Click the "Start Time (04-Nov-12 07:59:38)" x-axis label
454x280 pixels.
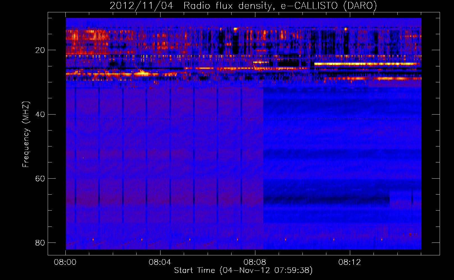point(243,270)
